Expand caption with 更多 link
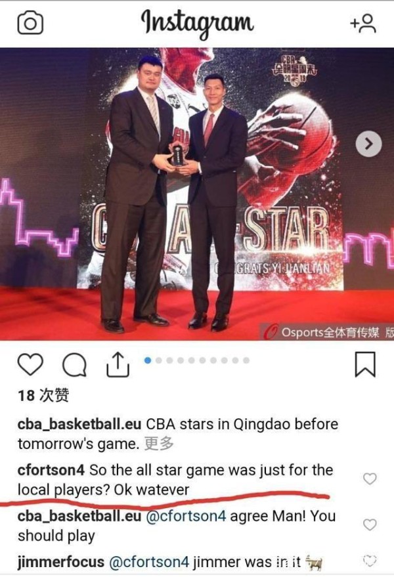 pos(159,444)
